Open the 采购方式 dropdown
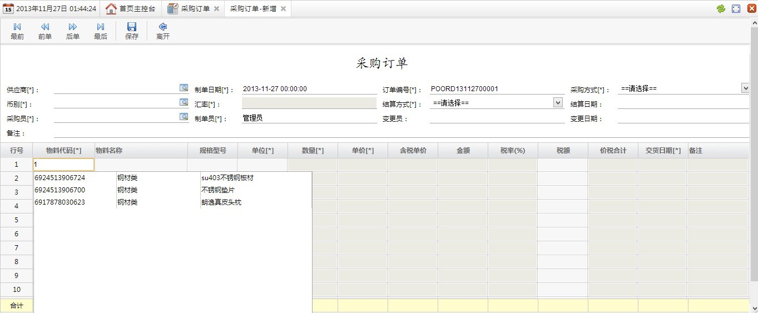The height and width of the screenshot is (313, 758). click(745, 88)
